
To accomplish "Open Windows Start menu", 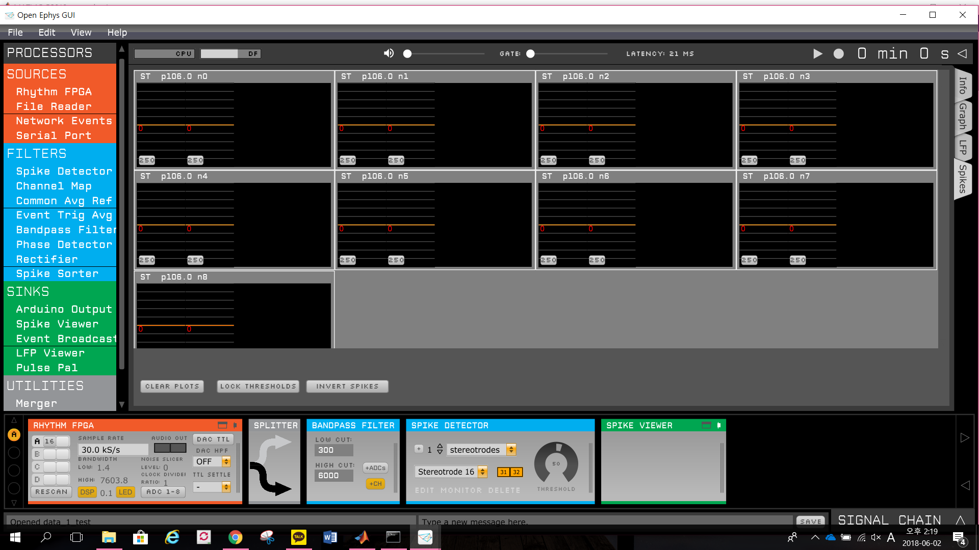I will [15, 537].
